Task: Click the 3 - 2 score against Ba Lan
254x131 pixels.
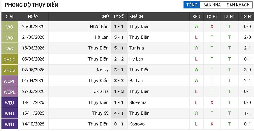Action: coord(119,81)
